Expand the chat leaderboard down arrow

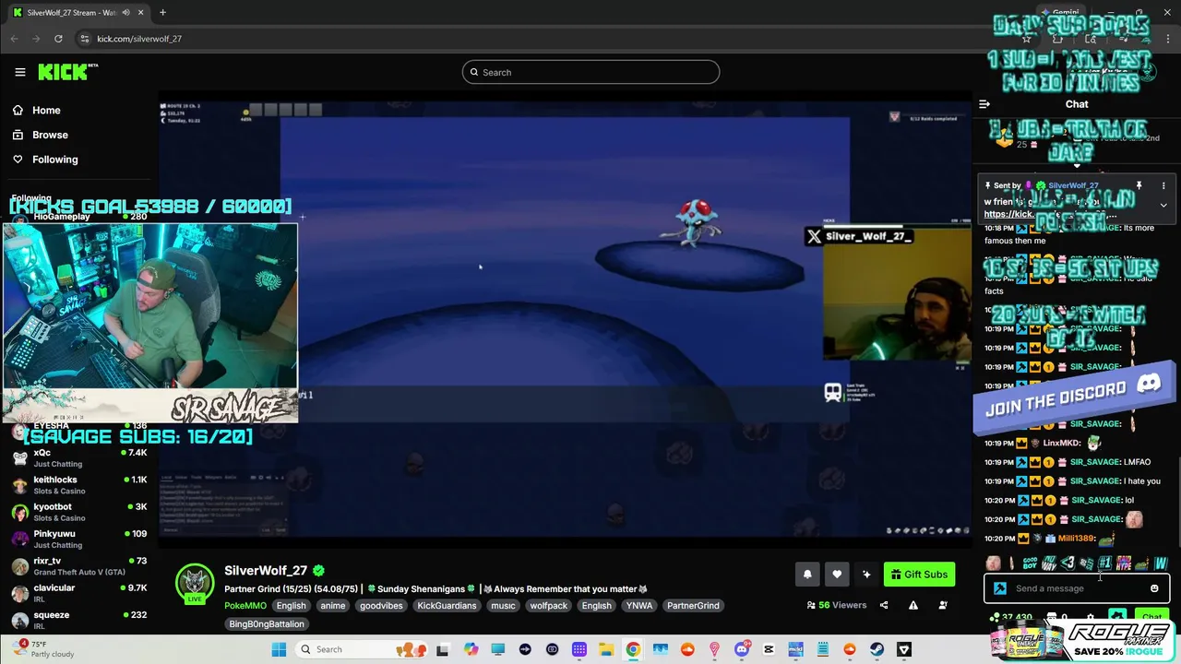[1077, 167]
